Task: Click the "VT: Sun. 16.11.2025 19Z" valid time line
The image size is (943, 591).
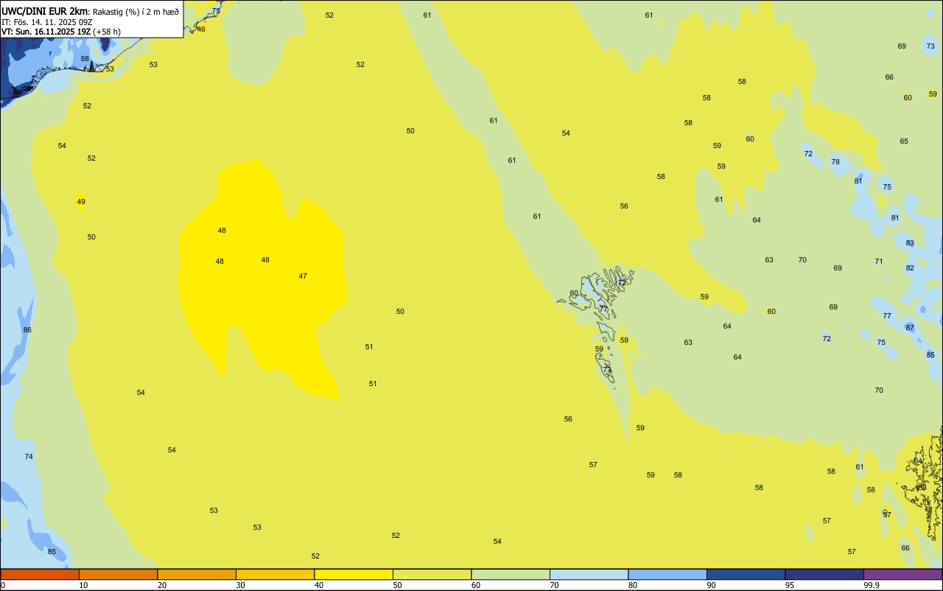Action: pyautogui.click(x=46, y=32)
